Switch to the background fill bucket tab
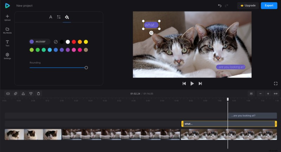This screenshot has height=152, width=281. [x=67, y=17]
